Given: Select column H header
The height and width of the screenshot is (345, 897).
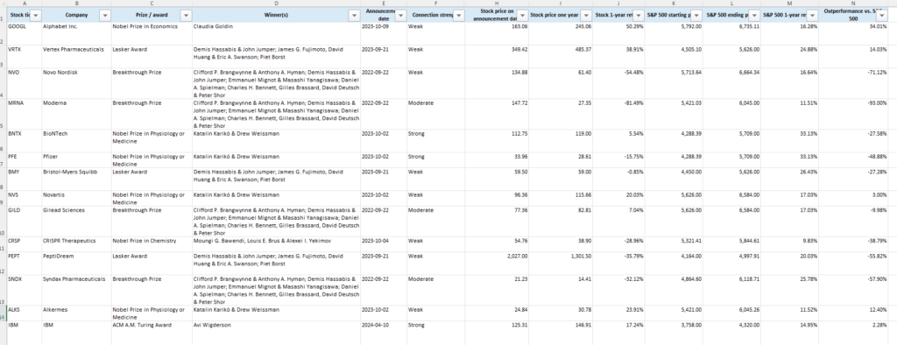Looking at the screenshot, I should [x=497, y=4].
